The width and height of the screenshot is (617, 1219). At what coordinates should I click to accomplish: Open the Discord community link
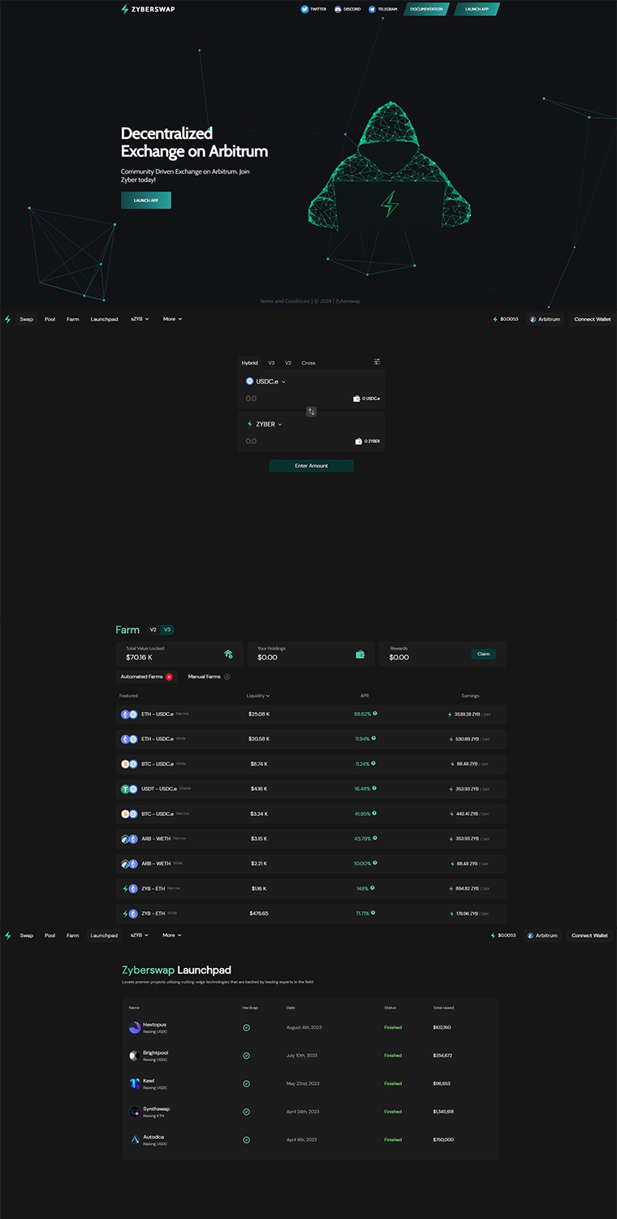point(347,9)
